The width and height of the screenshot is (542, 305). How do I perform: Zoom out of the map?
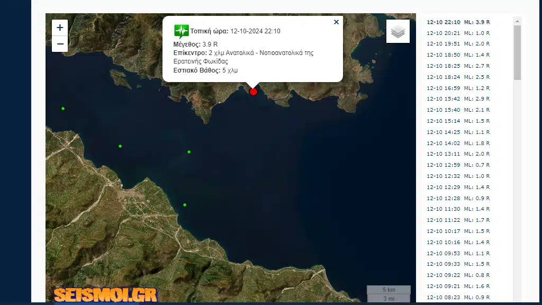pos(60,44)
